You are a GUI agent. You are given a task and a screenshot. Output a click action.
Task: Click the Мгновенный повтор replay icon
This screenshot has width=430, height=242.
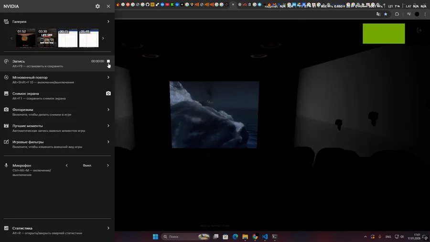coord(6,77)
